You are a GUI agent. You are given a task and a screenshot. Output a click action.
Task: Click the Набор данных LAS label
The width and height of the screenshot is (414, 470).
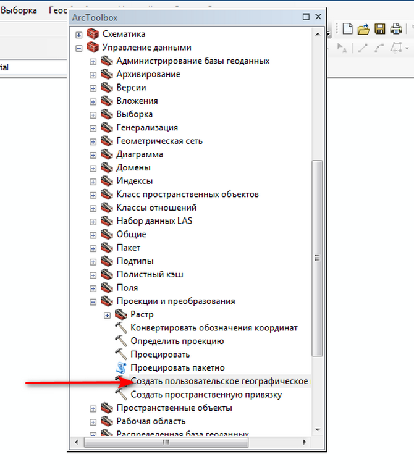tap(154, 221)
